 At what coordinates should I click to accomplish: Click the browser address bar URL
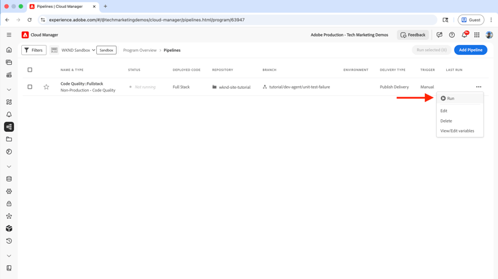point(147,20)
